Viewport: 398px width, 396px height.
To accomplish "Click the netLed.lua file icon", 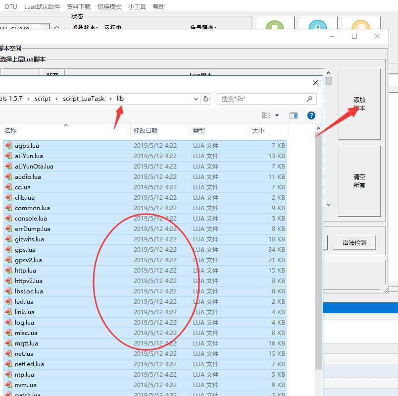I will point(8,364).
